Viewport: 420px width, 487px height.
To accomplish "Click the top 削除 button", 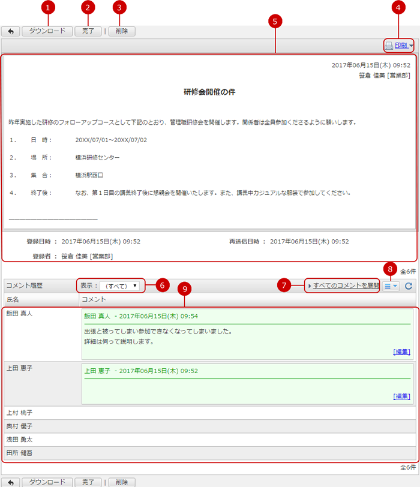I will point(122,31).
